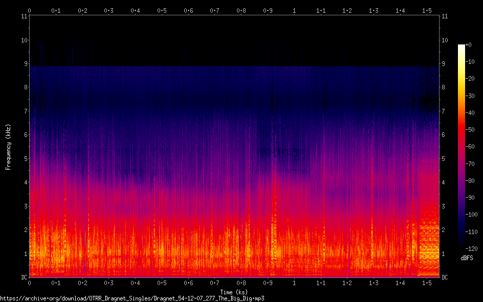Click the "Frequency (kHz)" axis title
The image size is (483, 302).
tap(8, 147)
